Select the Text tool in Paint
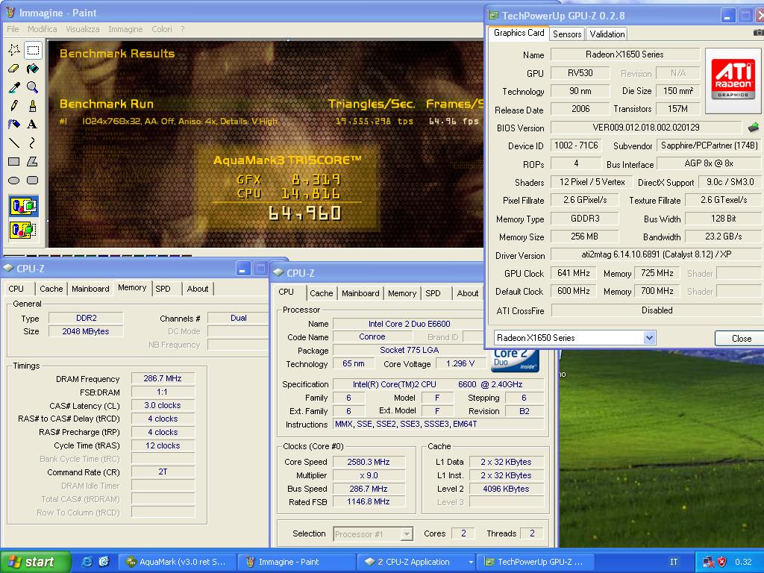Screen dimensions: 764x573 coord(33,125)
